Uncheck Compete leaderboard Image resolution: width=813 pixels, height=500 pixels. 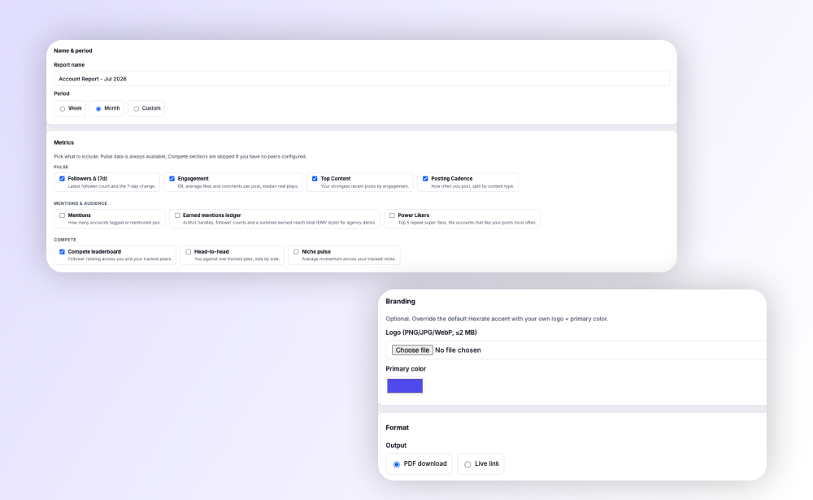pos(63,251)
